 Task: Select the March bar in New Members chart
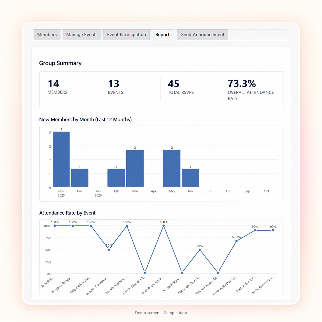(x=135, y=169)
